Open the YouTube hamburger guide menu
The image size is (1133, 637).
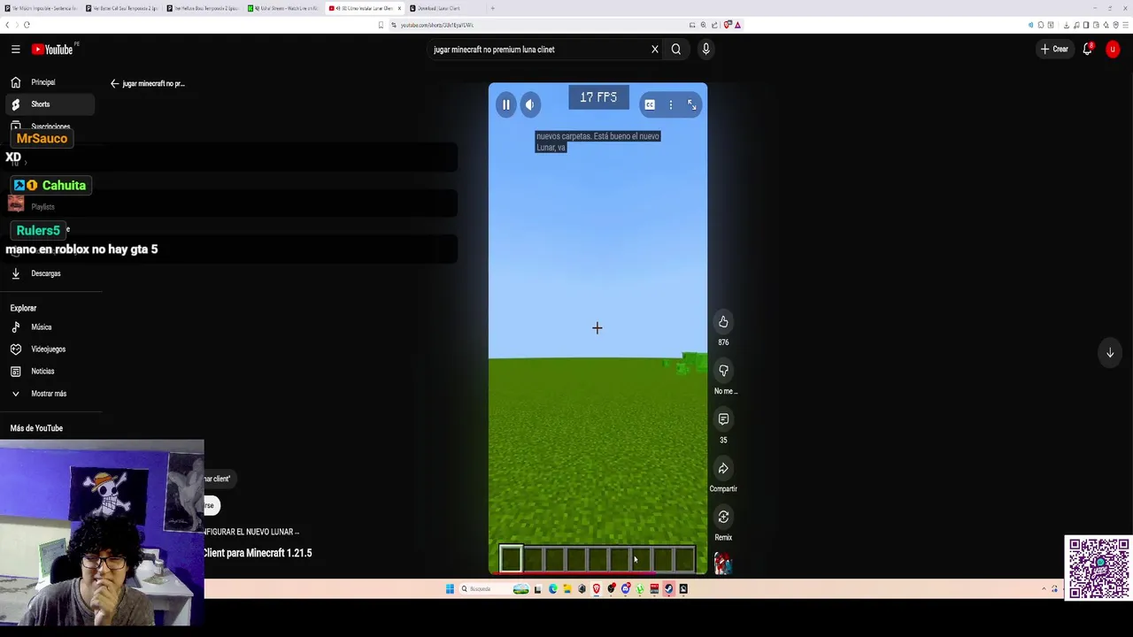pos(15,50)
